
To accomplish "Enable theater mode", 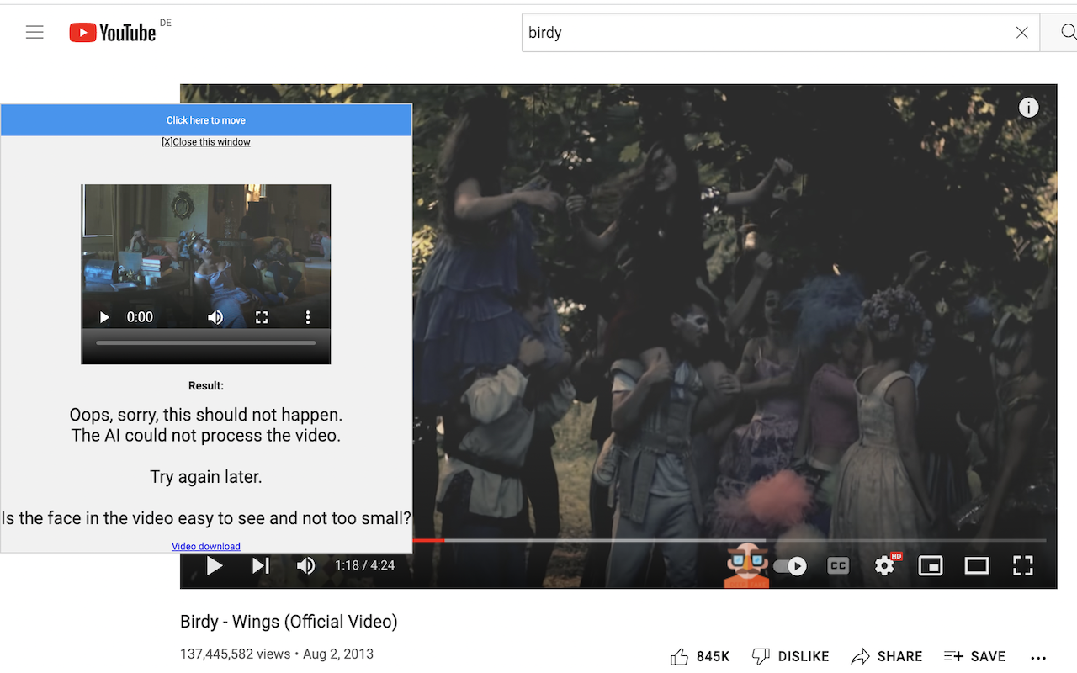I will point(977,565).
